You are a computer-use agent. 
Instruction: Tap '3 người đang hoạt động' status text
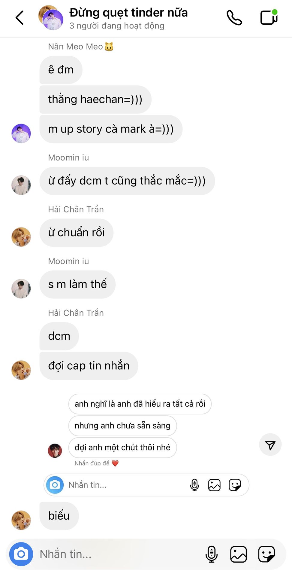pyautogui.click(x=117, y=26)
